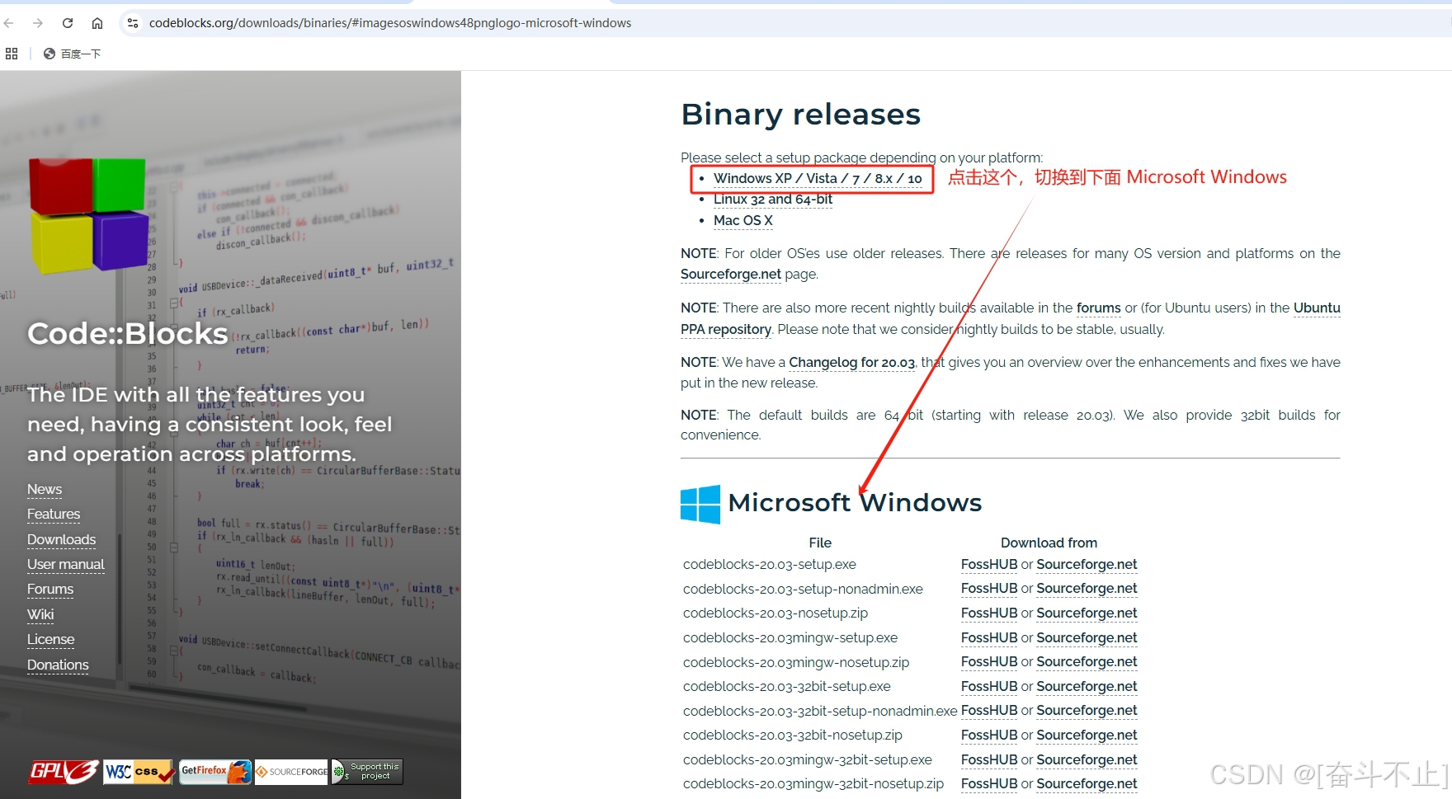Image resolution: width=1452 pixels, height=799 pixels.
Task: Open Wiki in the sidebar
Action: (x=40, y=615)
